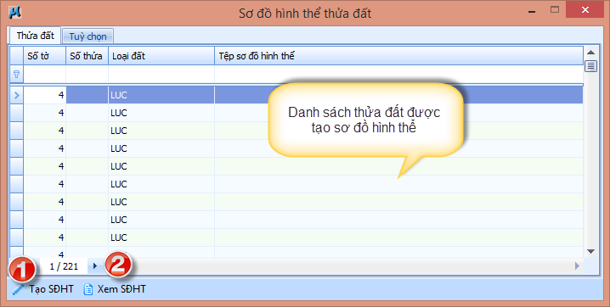Sort by the Loại đất column header

(161, 56)
